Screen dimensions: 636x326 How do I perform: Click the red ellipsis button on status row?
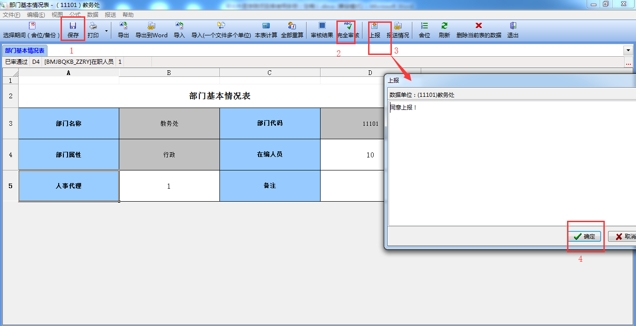click(x=628, y=62)
